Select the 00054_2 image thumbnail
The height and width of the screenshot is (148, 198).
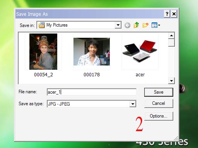[43, 52]
